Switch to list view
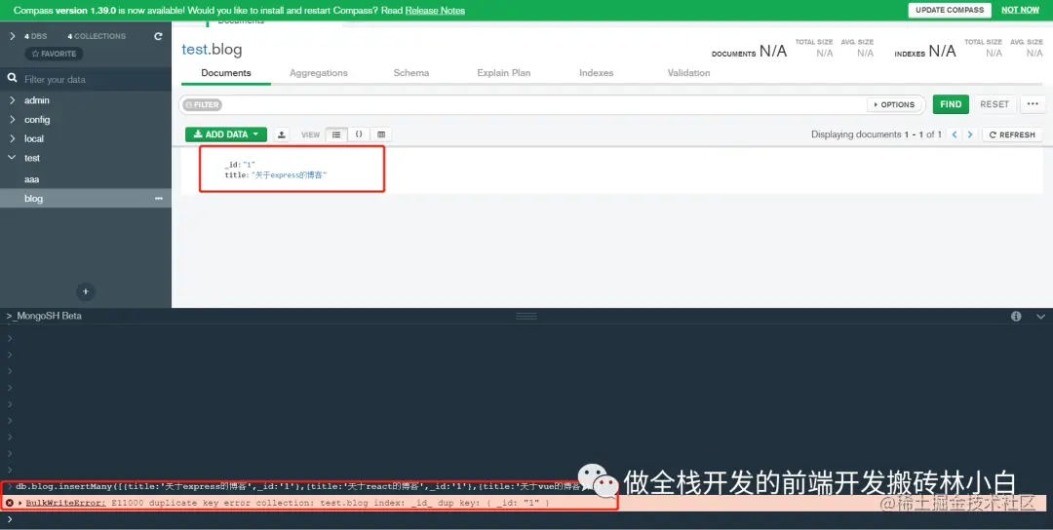 [x=336, y=134]
